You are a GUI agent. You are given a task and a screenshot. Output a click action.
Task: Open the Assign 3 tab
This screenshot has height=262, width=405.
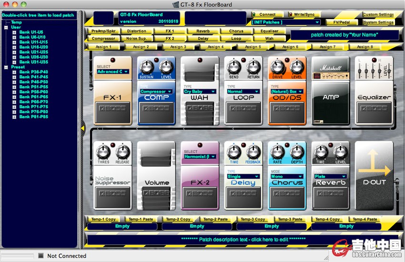pos(178,47)
